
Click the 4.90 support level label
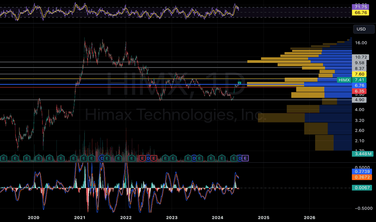tap(359, 100)
